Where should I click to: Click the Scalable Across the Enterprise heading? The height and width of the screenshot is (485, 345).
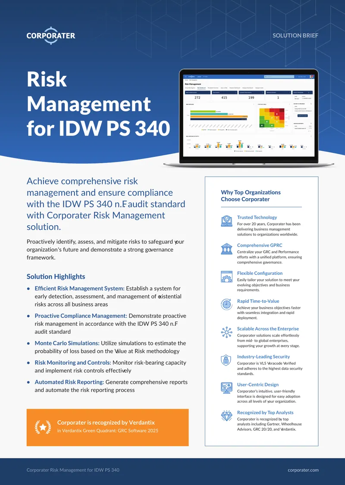(268, 329)
